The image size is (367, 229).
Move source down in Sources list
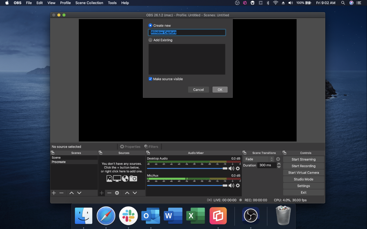pos(135,193)
